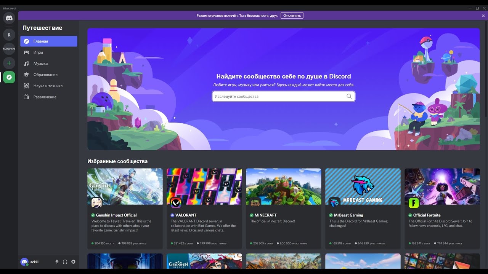Open MrBeast Gaming server card title
The width and height of the screenshot is (488, 274).
click(x=348, y=215)
